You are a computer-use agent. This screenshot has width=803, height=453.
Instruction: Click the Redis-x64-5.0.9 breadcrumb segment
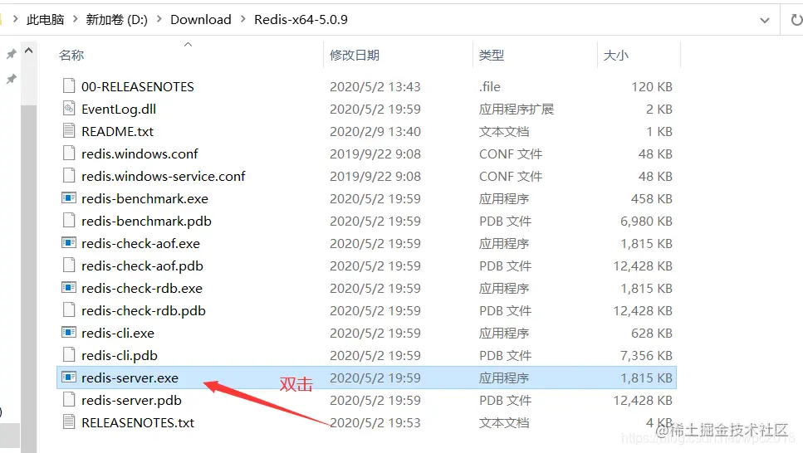pyautogui.click(x=301, y=19)
